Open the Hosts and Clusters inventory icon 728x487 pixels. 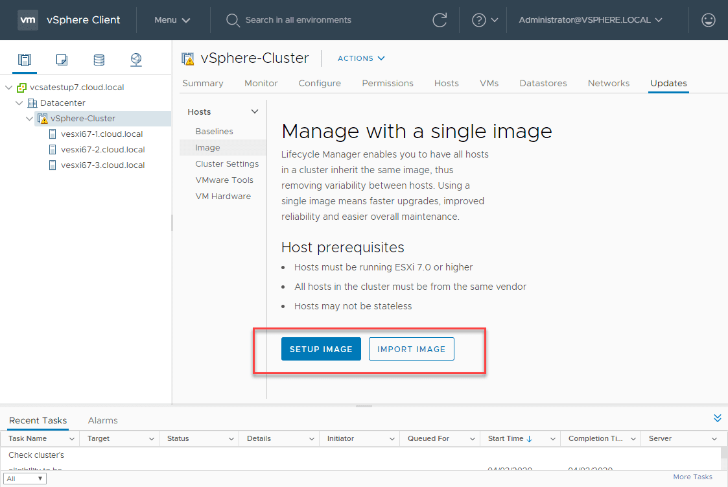pos(25,60)
